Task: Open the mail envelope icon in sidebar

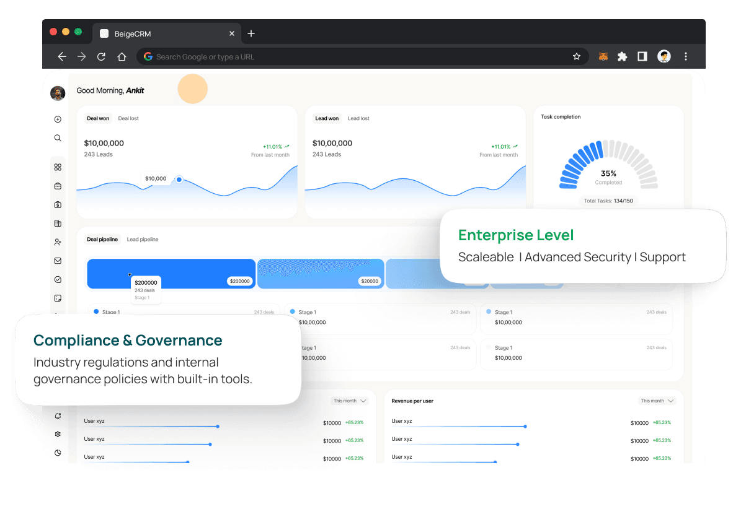Action: [58, 261]
